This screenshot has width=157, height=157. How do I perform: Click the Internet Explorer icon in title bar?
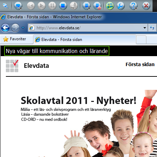(x=3, y=17)
